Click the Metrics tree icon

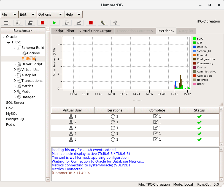[x=19, y=86]
